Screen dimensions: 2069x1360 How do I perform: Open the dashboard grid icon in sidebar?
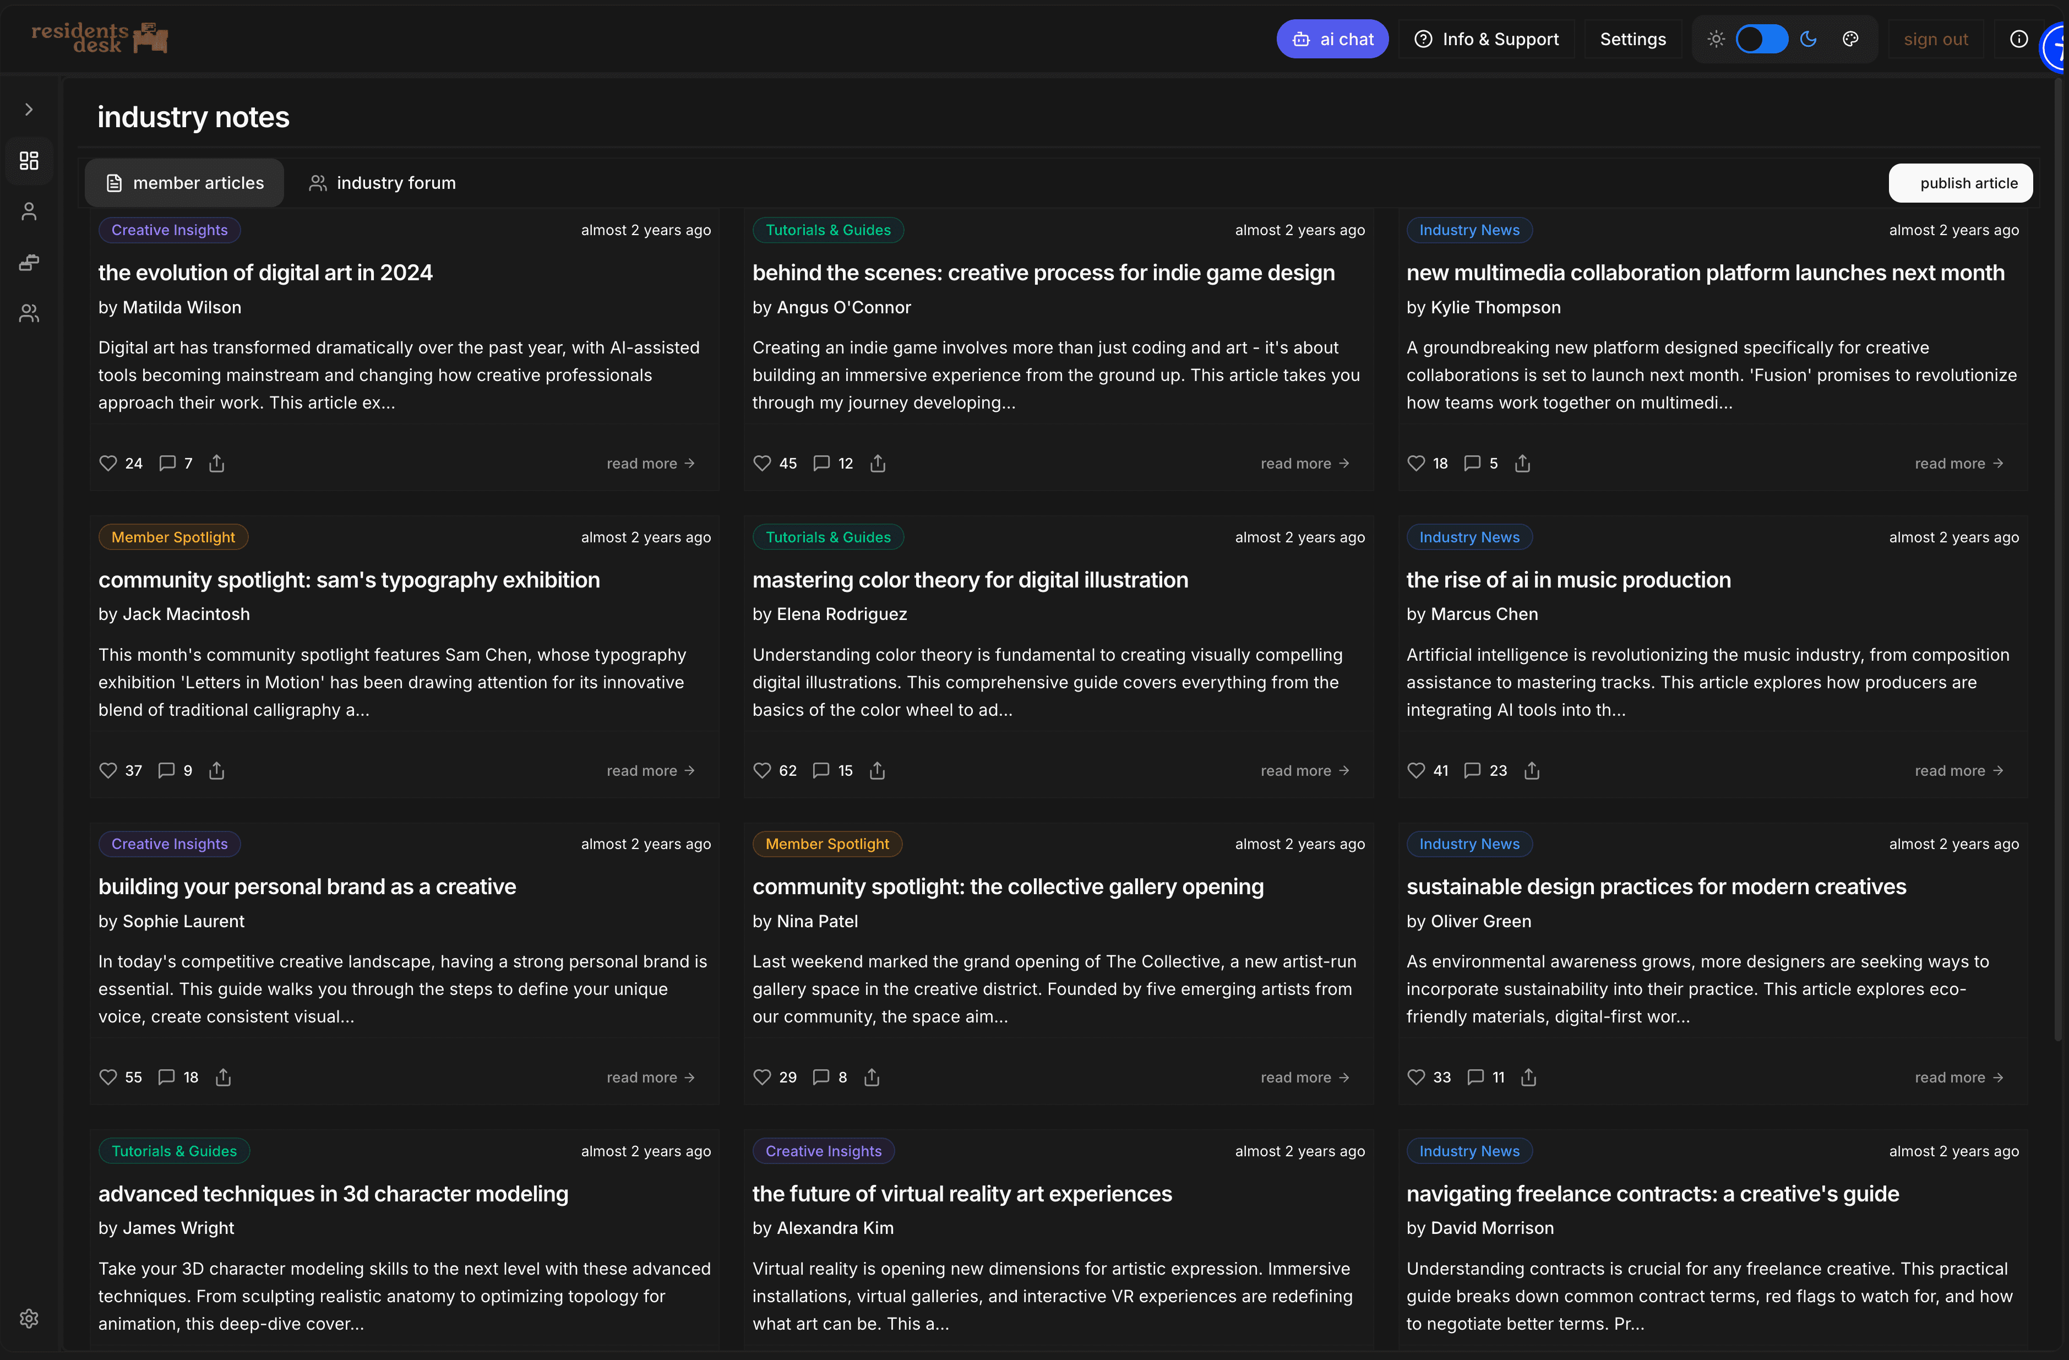29,161
